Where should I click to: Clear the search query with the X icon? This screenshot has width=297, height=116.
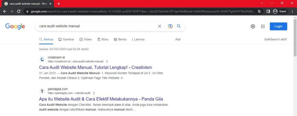(160, 26)
